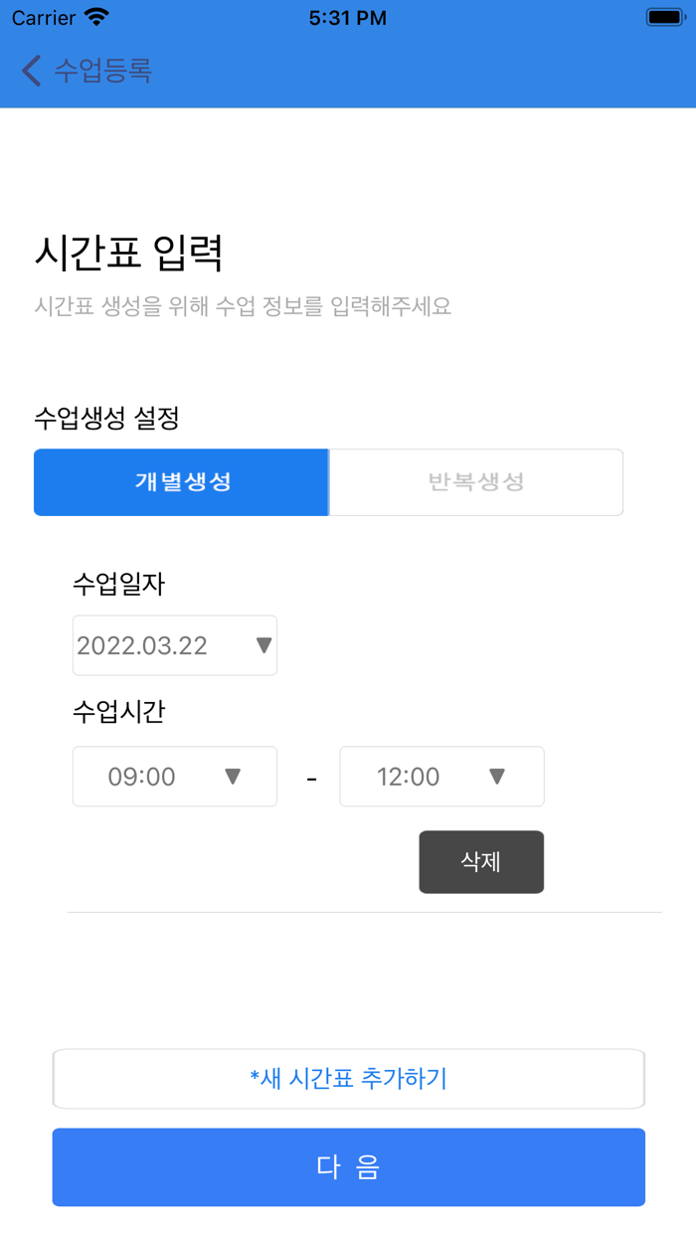This screenshot has height=1237, width=696.
Task: Toggle the 개별생성 segmented control option
Action: (181, 481)
